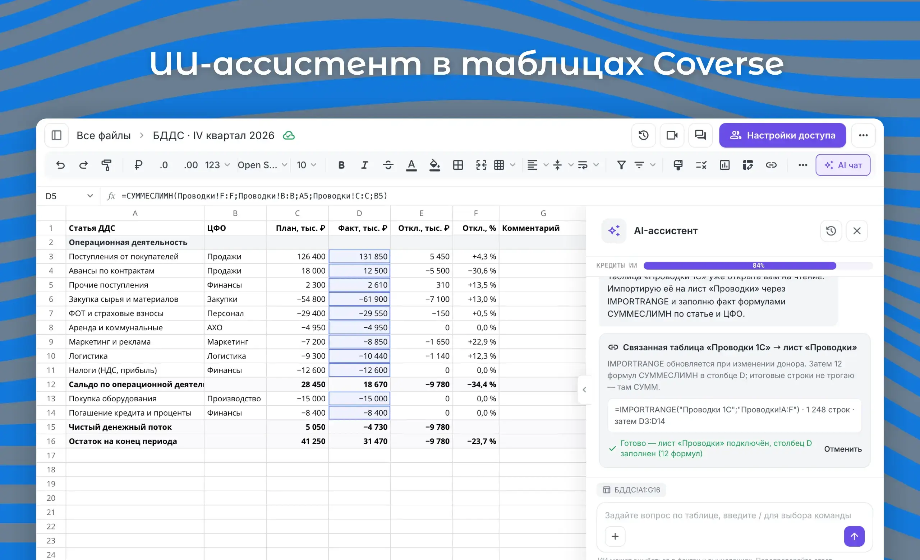Open toolbar overflow three-dots menu
This screenshot has height=560, width=920.
tap(803, 165)
